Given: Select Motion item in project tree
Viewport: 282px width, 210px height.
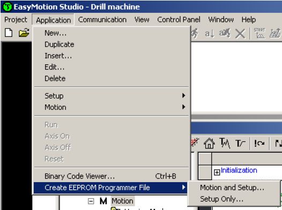Looking at the screenshot, I should coord(122,201).
